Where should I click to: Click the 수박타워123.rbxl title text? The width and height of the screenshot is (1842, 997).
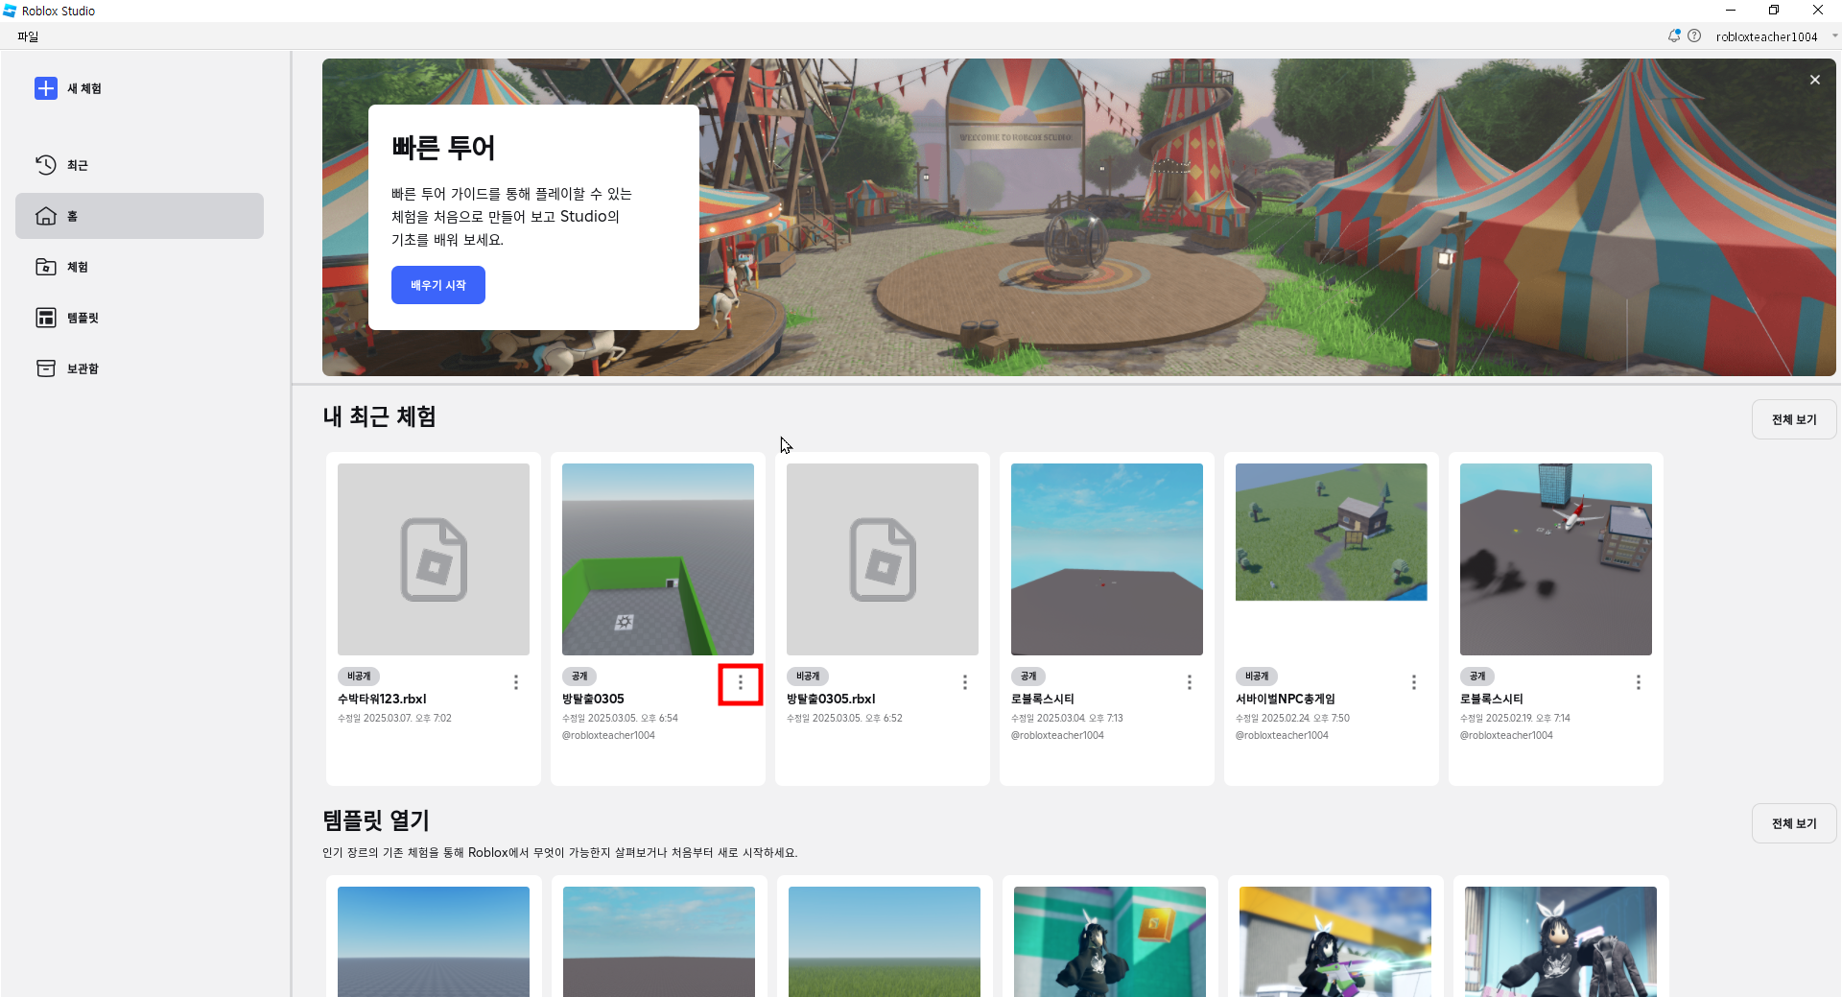382,699
